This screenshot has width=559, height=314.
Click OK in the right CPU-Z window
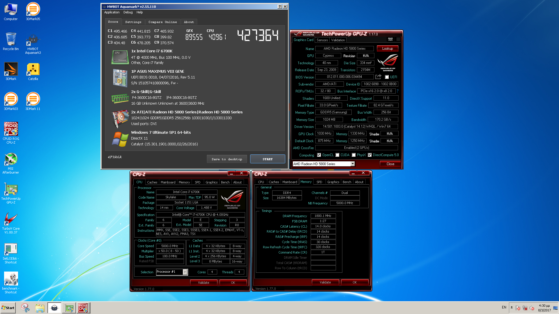(354, 282)
